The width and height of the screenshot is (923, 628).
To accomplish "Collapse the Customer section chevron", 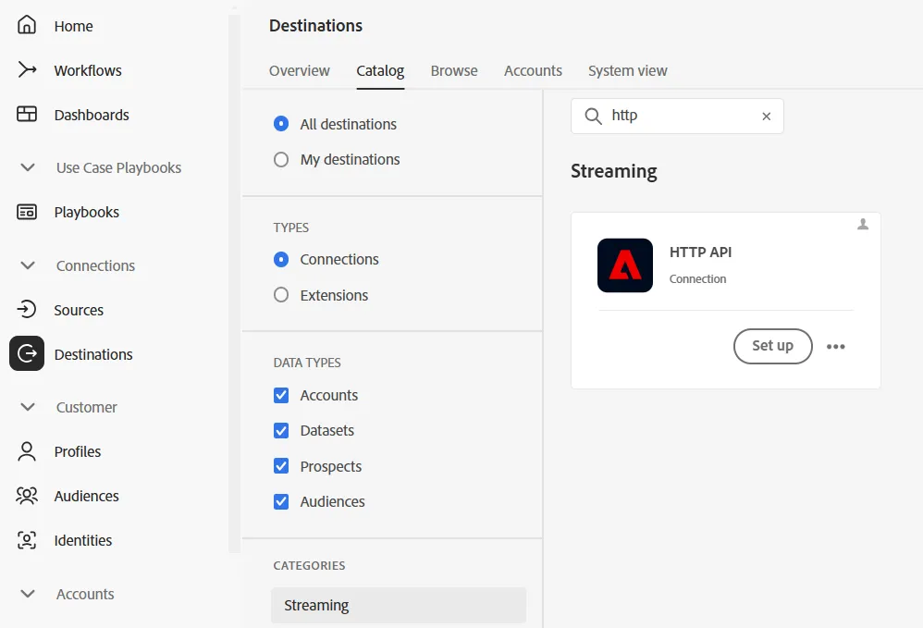I will (x=27, y=407).
